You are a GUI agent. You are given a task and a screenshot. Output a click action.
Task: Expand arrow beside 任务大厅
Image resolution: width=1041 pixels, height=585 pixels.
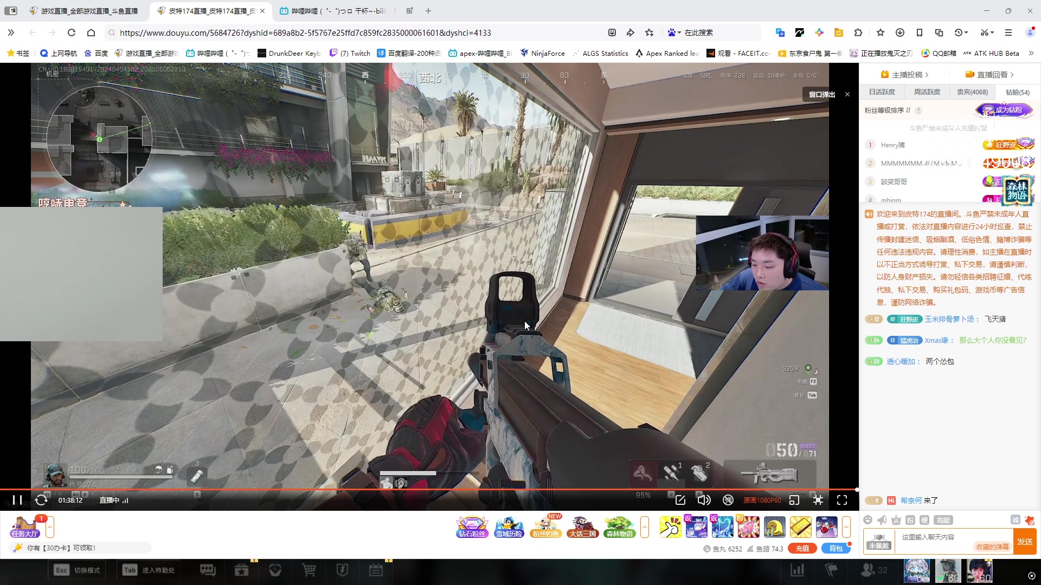coord(50,526)
